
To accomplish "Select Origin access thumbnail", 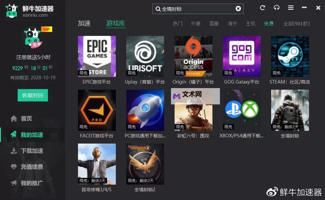I will (x=193, y=56).
